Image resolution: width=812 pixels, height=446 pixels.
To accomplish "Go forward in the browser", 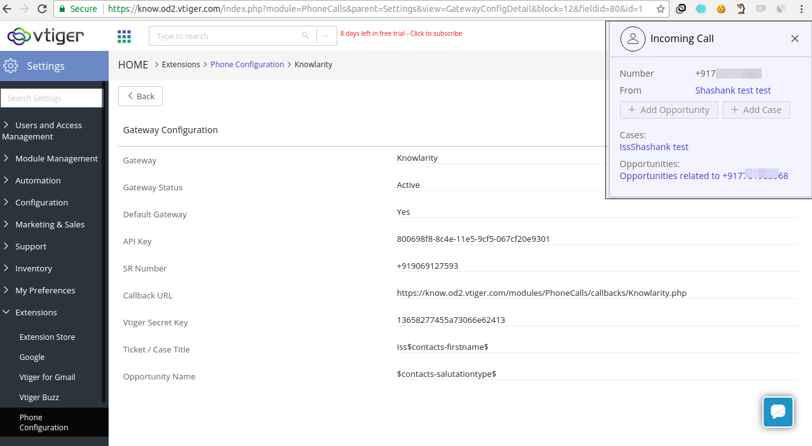I will click(x=24, y=9).
